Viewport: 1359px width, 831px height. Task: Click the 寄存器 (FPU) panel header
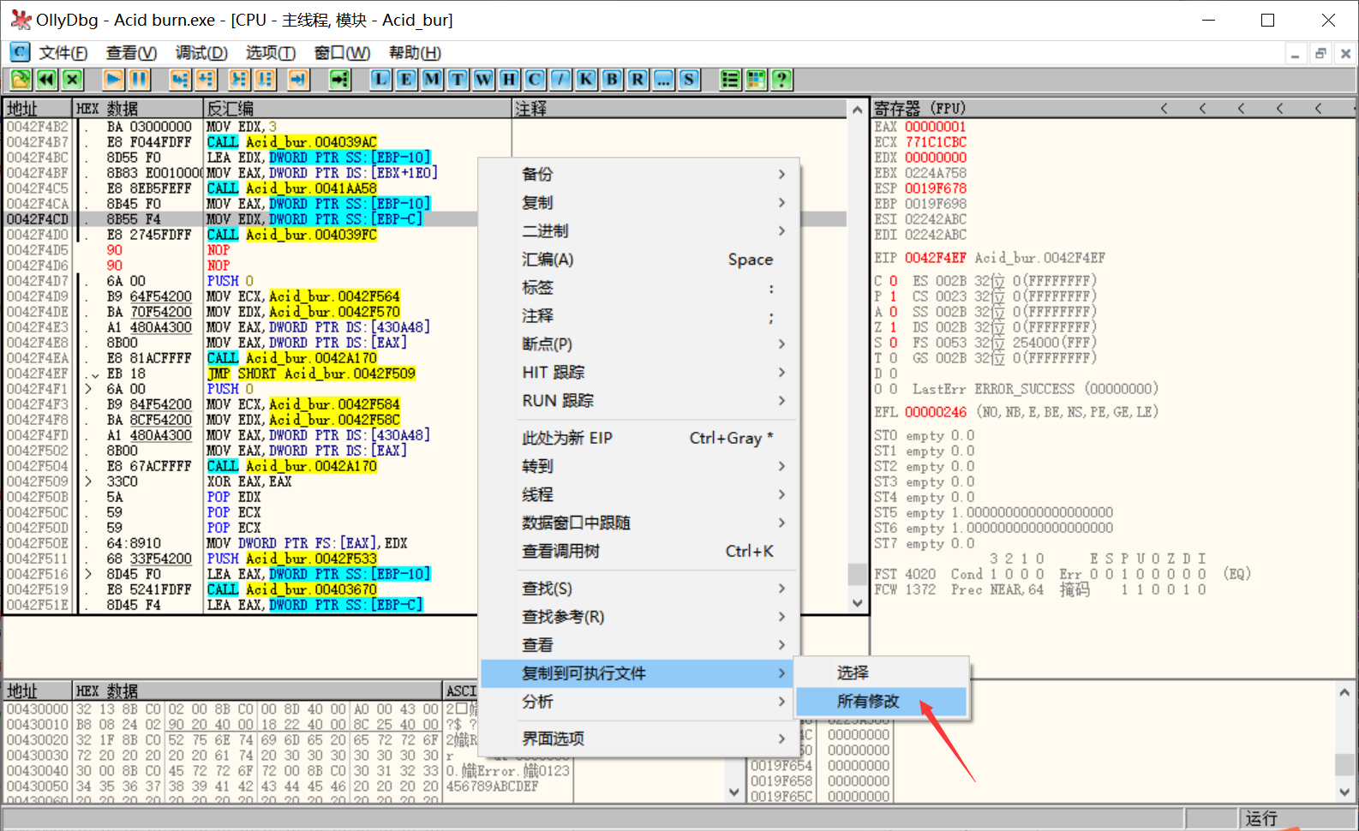(x=919, y=109)
